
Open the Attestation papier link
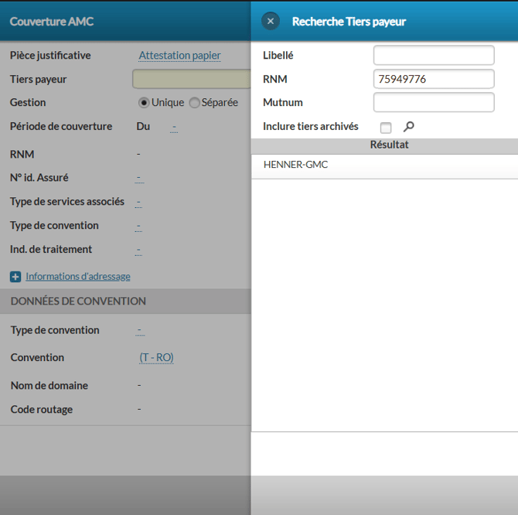click(x=179, y=56)
